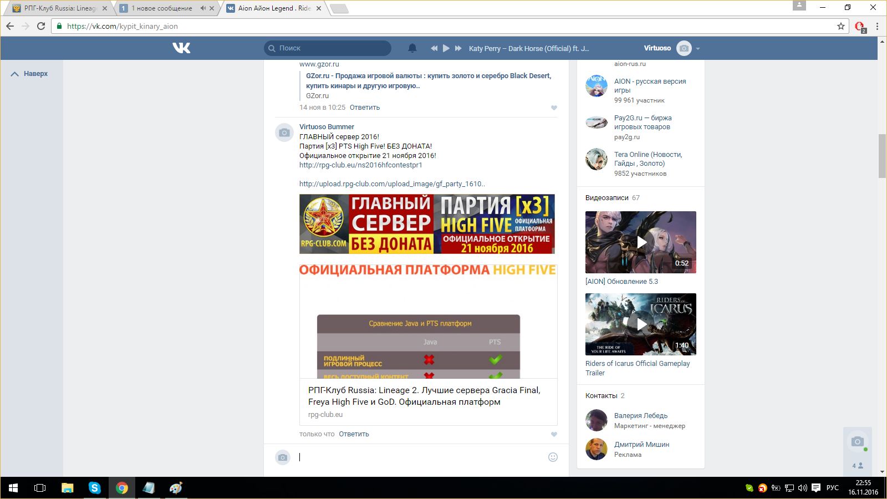The height and width of the screenshot is (499, 887).
Task: Like the GZor.ru comment from 14 Nov
Action: pyautogui.click(x=554, y=108)
